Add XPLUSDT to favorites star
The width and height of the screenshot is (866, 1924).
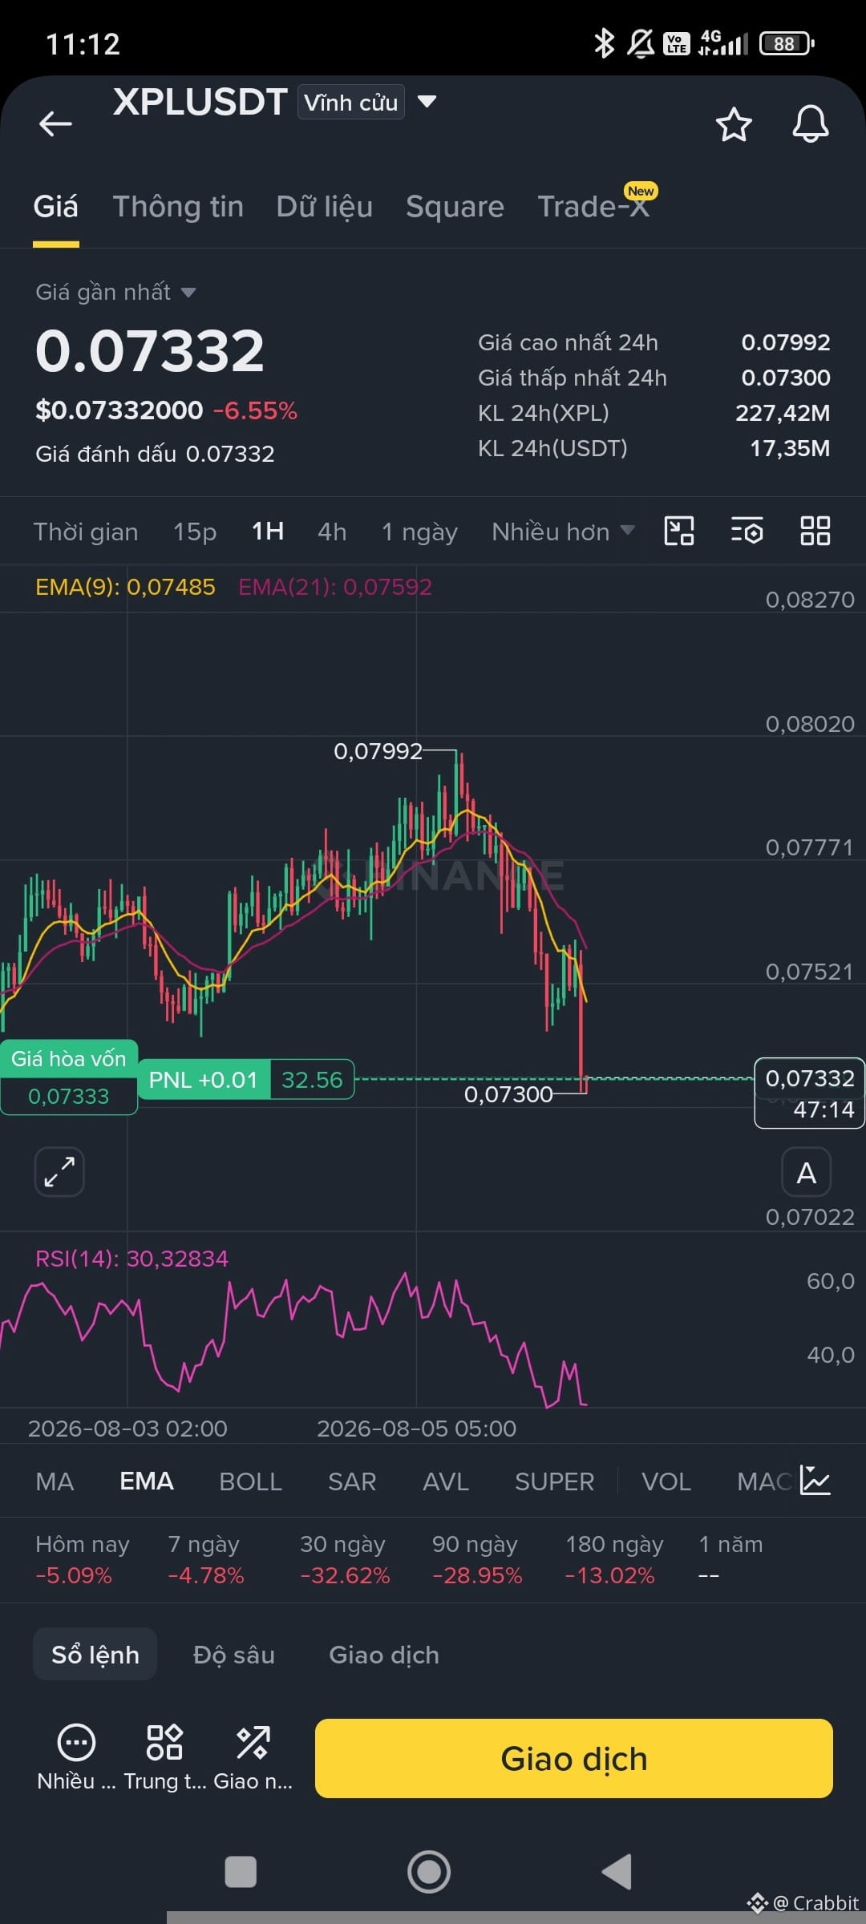point(734,124)
